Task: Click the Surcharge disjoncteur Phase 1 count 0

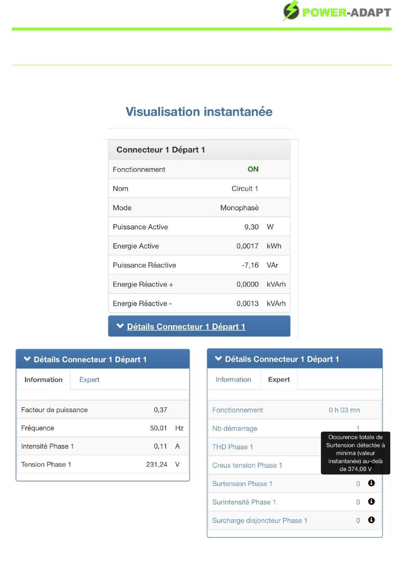Action: pos(358,520)
